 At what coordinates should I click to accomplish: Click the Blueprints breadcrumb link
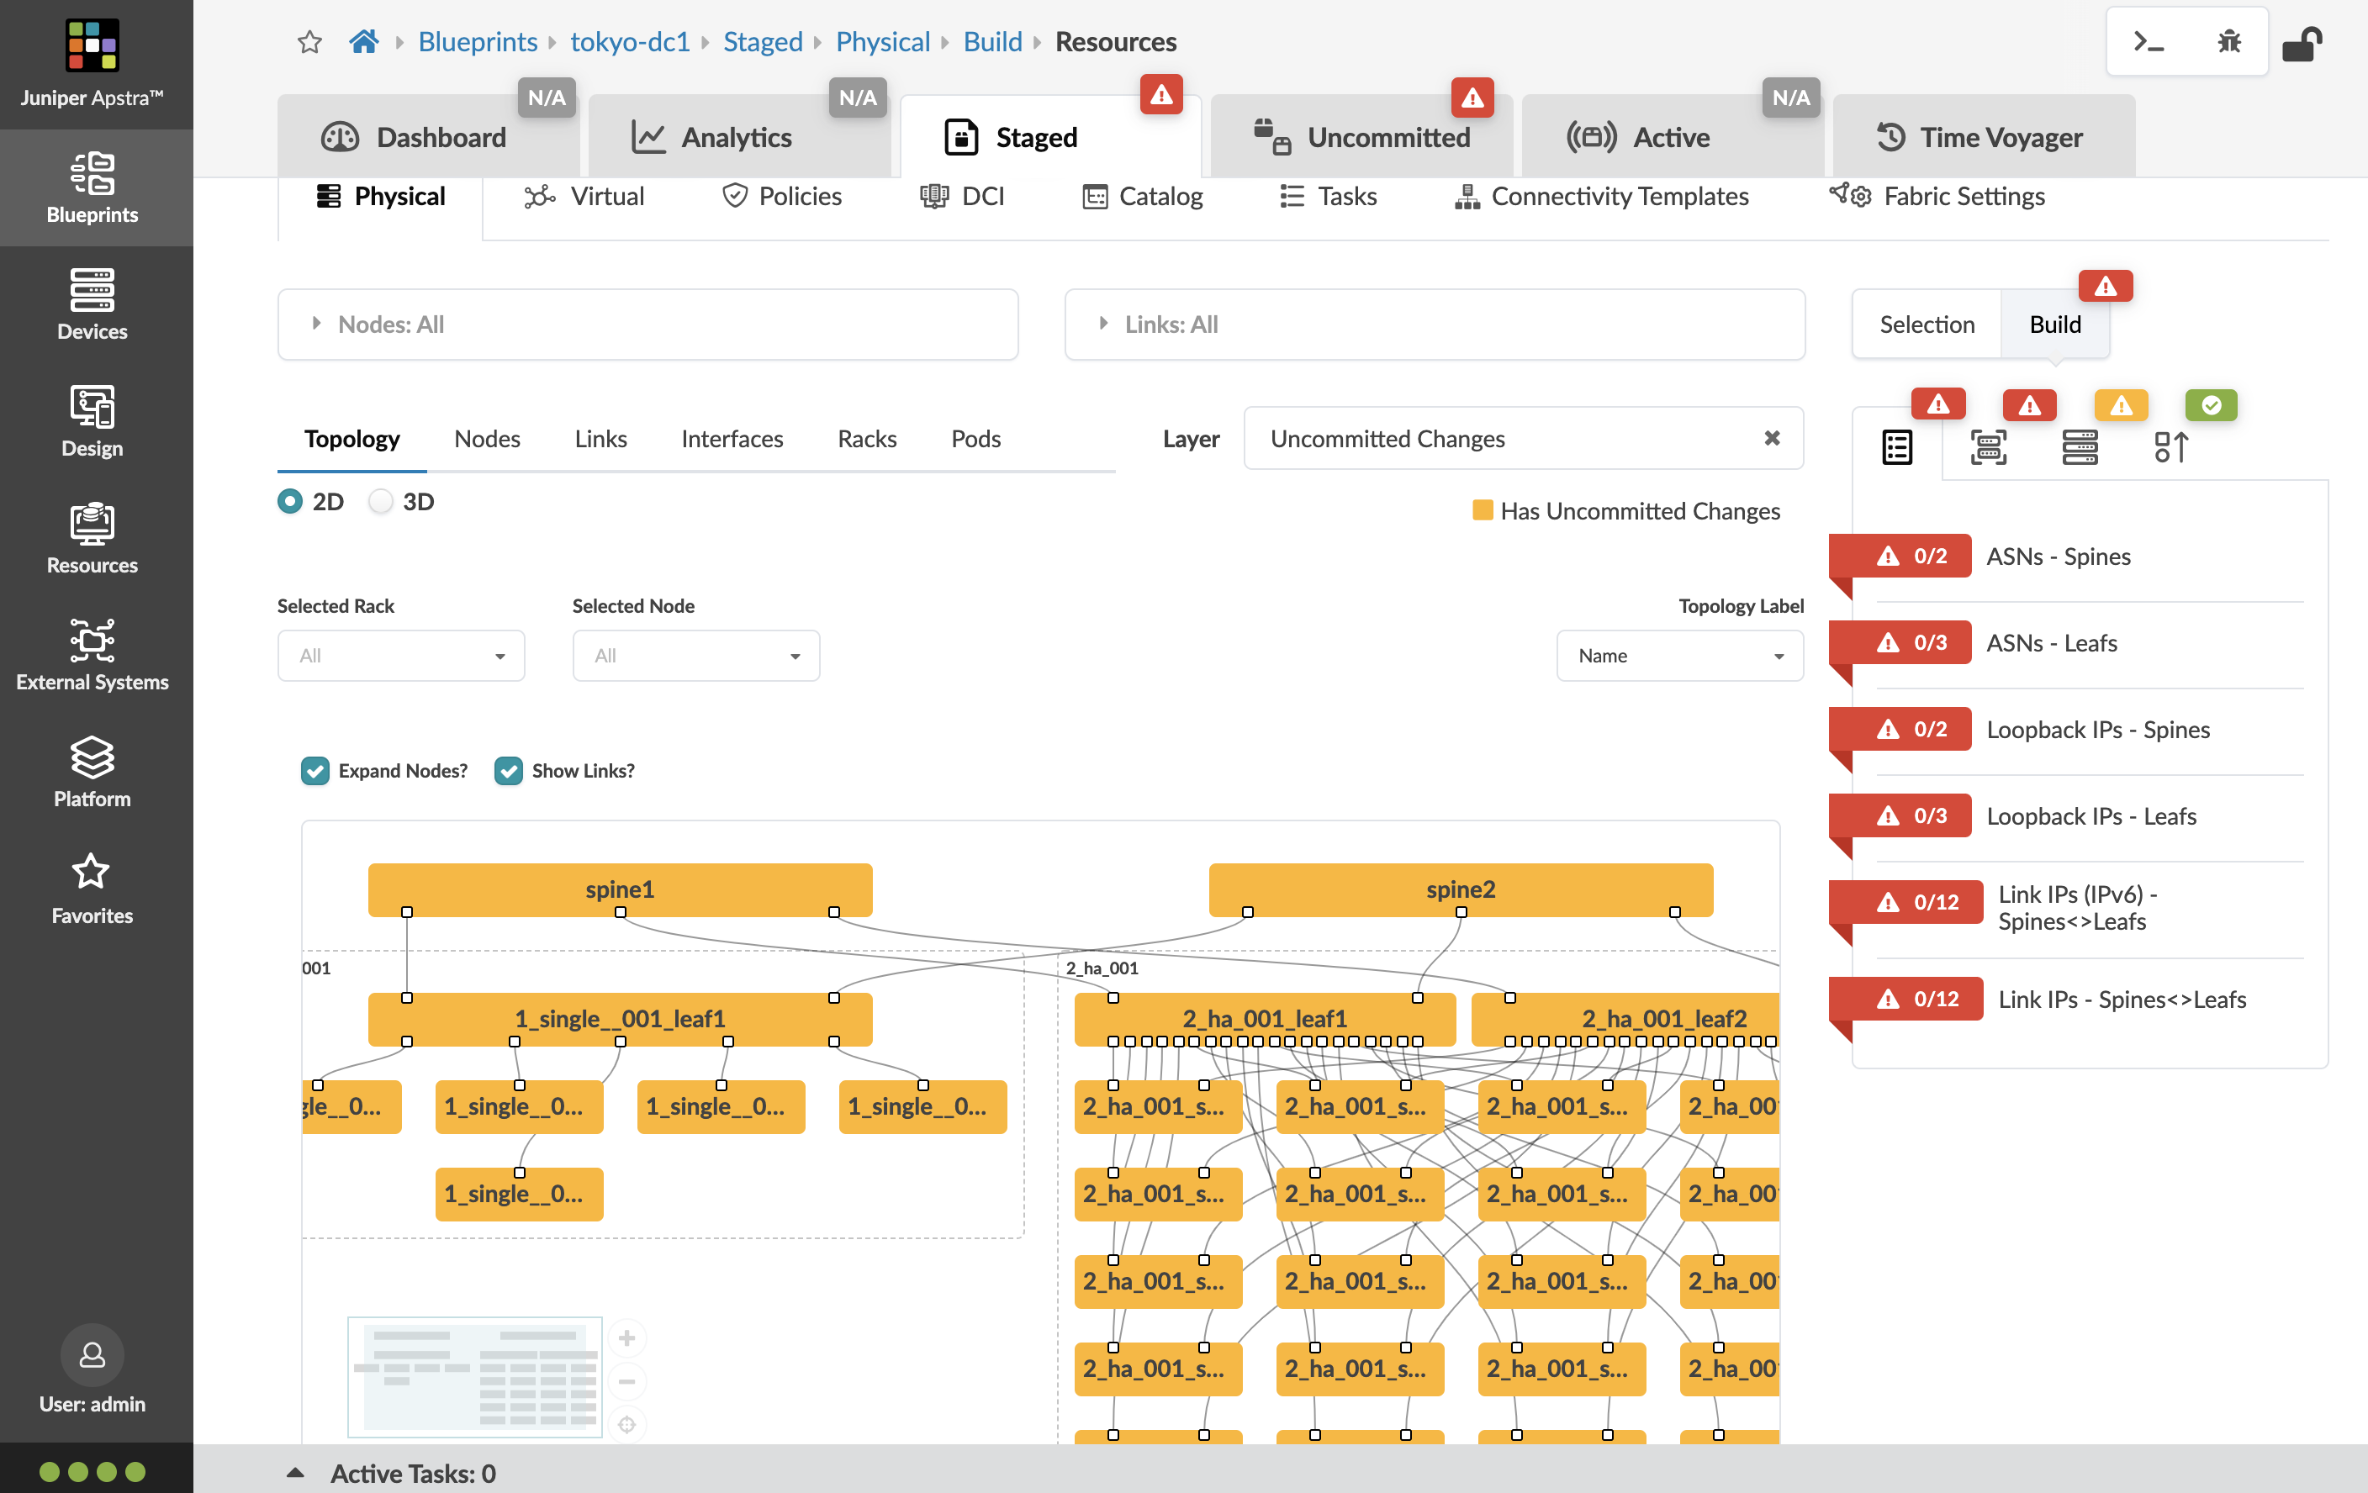[x=477, y=41]
